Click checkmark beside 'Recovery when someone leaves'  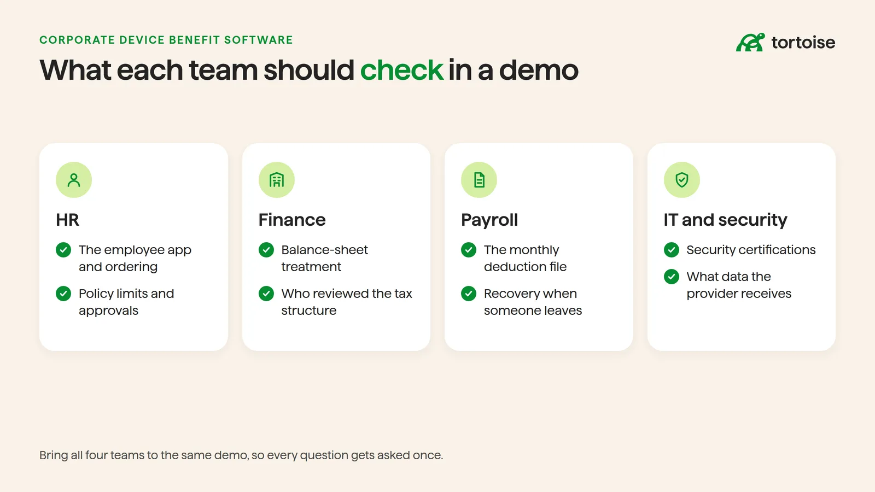469,294
